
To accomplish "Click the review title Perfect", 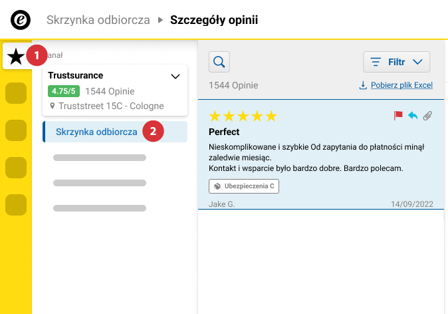I will (224, 132).
